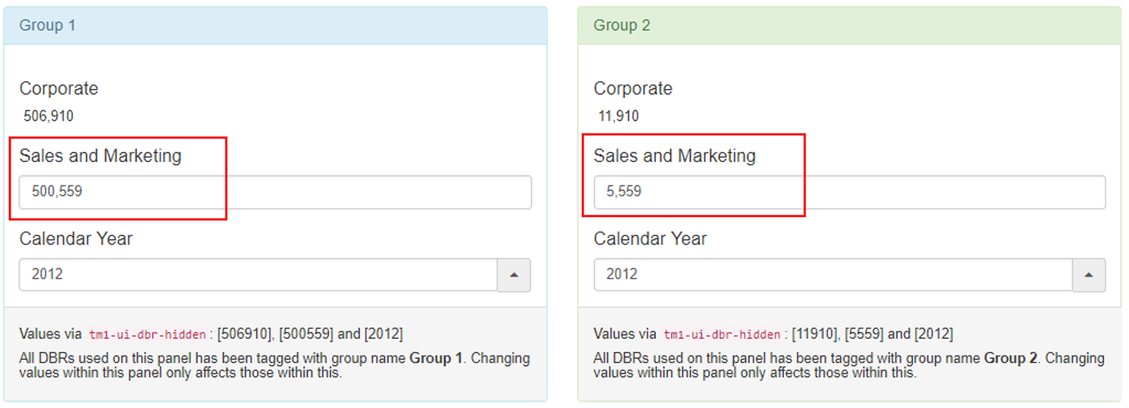This screenshot has height=408, width=1129.
Task: Click the 2012 combo field in Group 1
Action: click(x=258, y=275)
